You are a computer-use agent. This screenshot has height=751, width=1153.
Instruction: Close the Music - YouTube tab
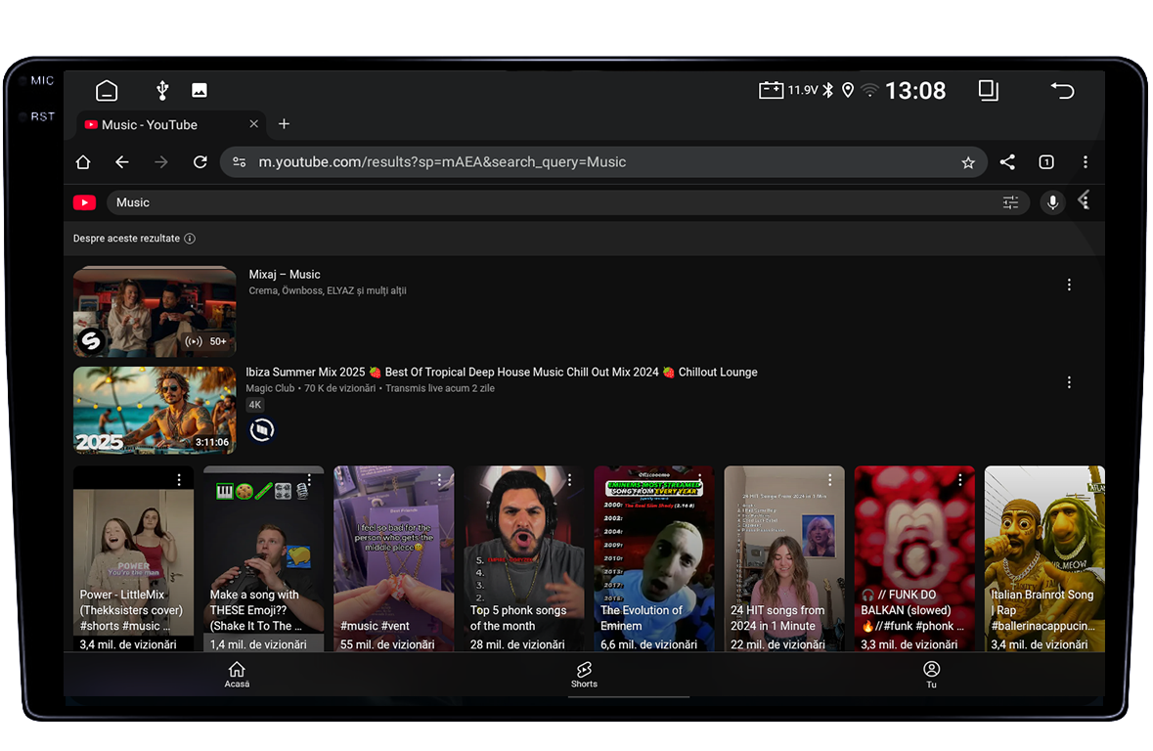point(253,124)
